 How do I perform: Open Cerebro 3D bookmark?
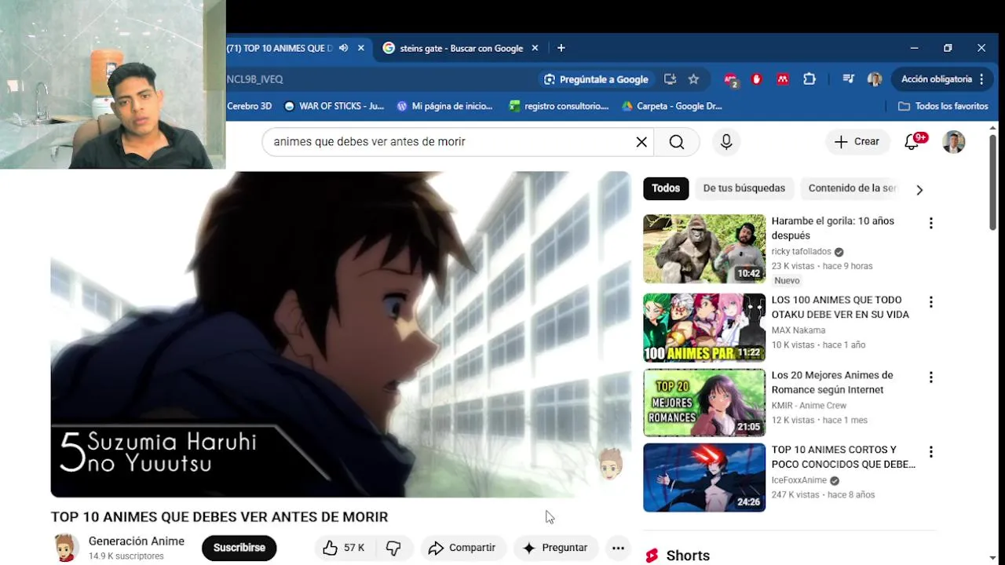[249, 106]
